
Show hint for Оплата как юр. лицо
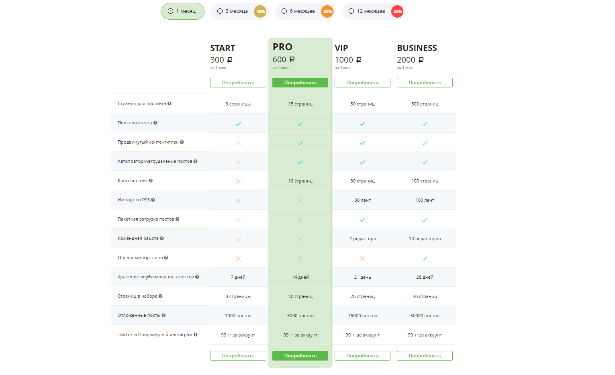166,257
